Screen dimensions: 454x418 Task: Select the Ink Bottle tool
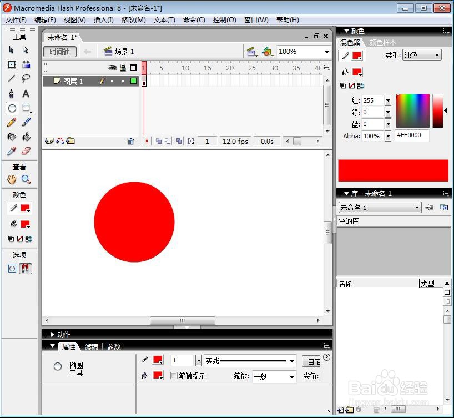point(12,137)
